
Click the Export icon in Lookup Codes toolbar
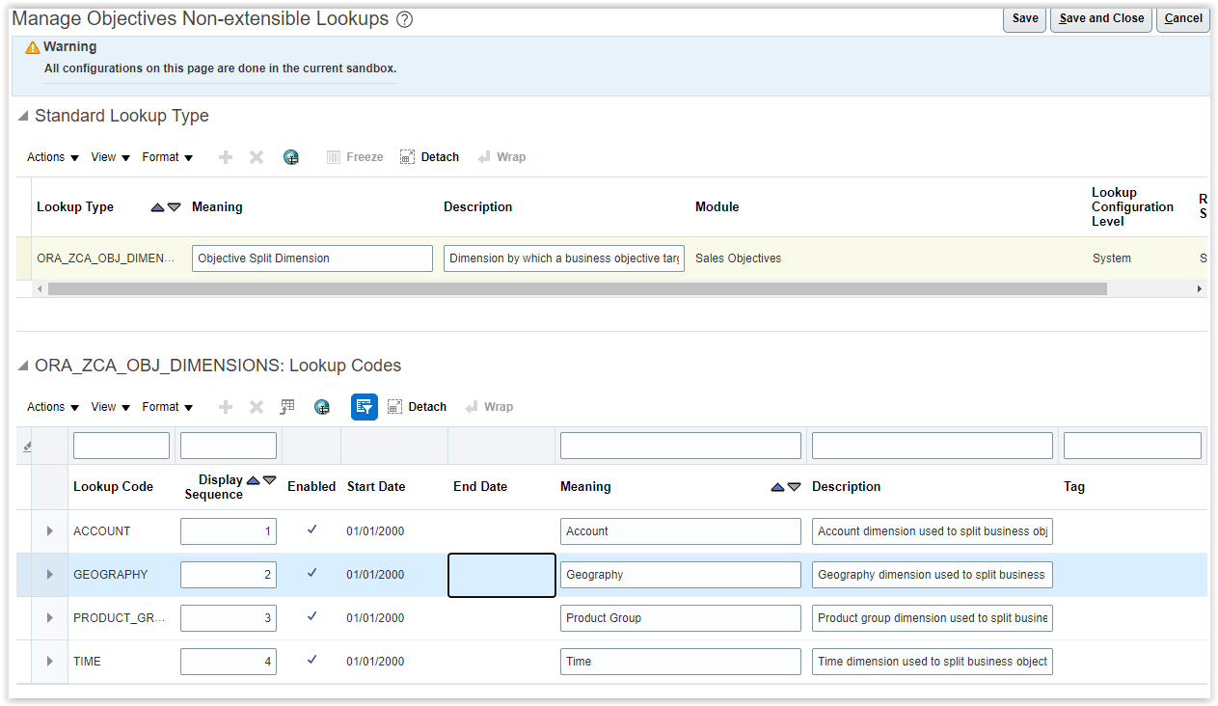tap(322, 406)
